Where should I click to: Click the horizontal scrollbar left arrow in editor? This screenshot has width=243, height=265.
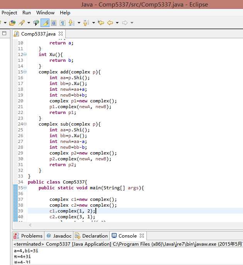[x=30, y=225]
